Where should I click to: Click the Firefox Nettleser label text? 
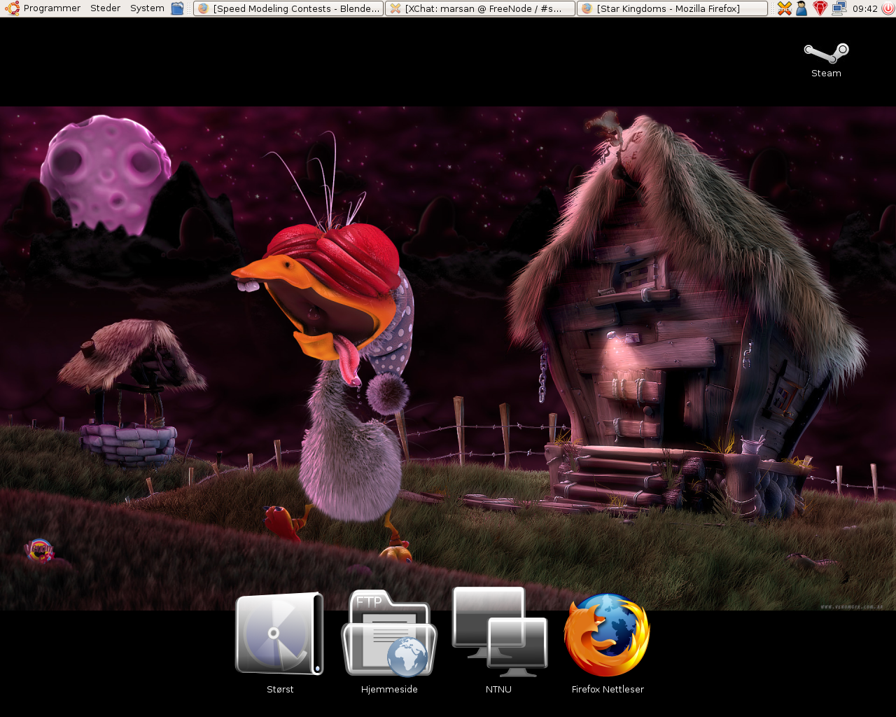608,690
